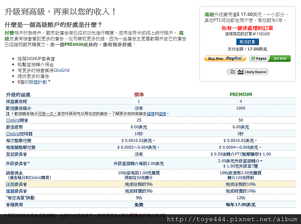The height and width of the screenshot is (224, 301).
Task: Click the 提供更多的廣告 bullet item
Action: click(33, 76)
